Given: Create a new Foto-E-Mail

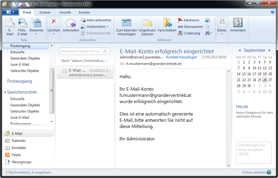Looking at the screenshot, I should [22, 23].
